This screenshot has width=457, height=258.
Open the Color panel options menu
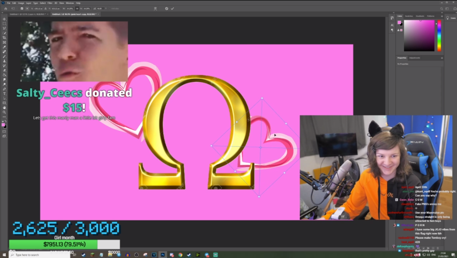(x=442, y=16)
